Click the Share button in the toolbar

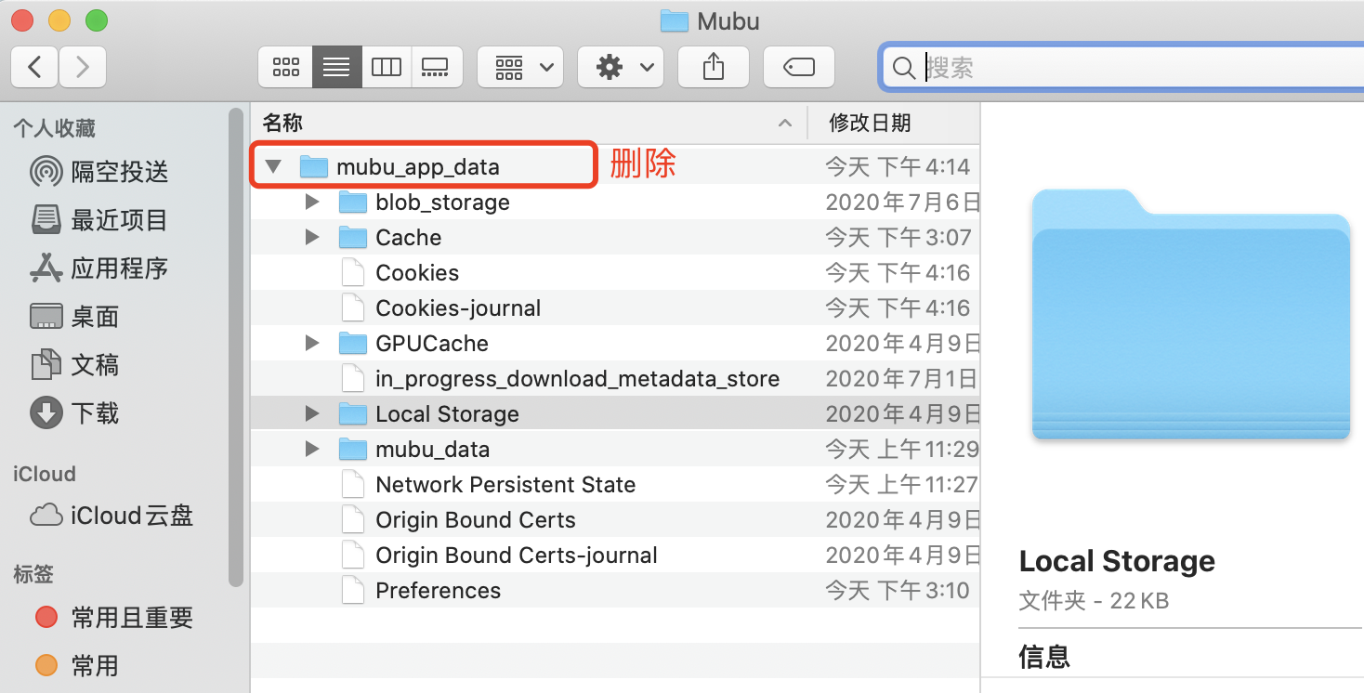(x=714, y=67)
